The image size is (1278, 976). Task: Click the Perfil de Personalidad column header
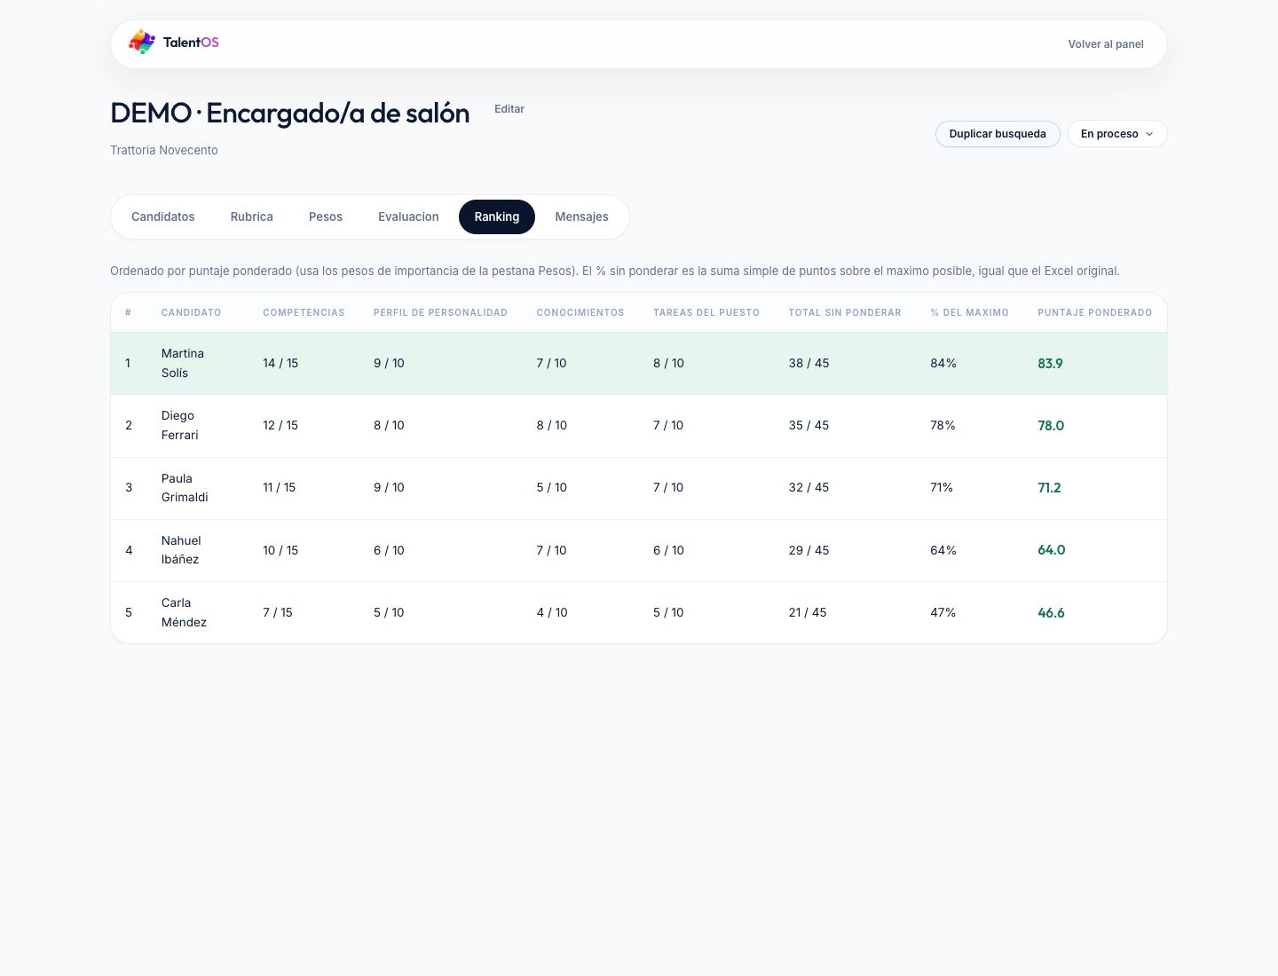pyautogui.click(x=440, y=312)
